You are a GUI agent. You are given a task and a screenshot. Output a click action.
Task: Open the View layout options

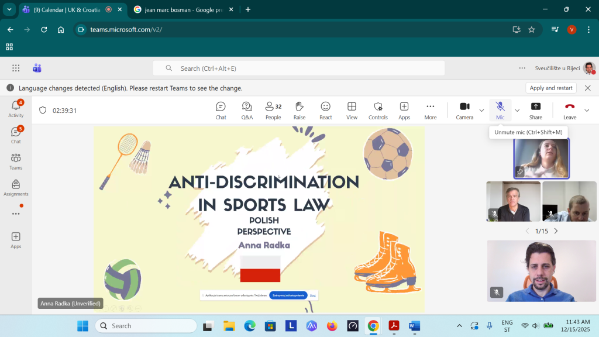tap(352, 109)
